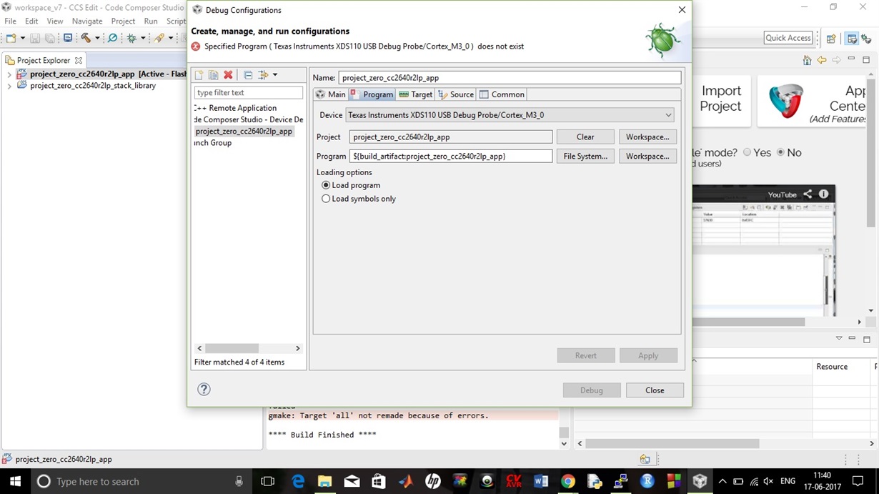Viewport: 879px width, 494px height.
Task: Switch to CCS Edit perspective icon
Action: pyautogui.click(x=851, y=39)
